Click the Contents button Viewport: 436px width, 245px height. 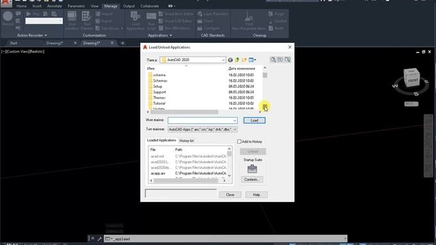251,180
